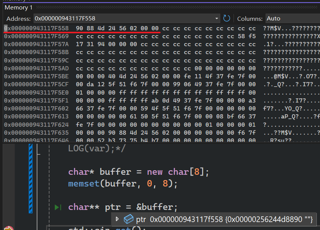
Task: Click the run-to-click green arrow beside char** ptr
Action: click(58, 207)
